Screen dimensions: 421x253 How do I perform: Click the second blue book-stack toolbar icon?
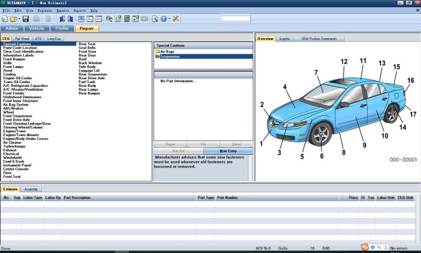pos(70,19)
